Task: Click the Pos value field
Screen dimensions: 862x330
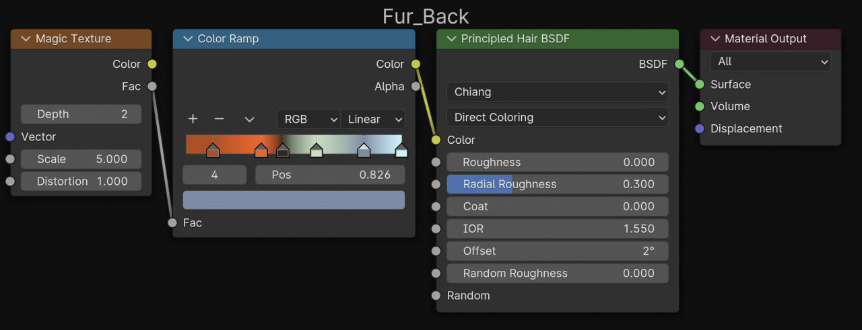Action: tap(330, 175)
